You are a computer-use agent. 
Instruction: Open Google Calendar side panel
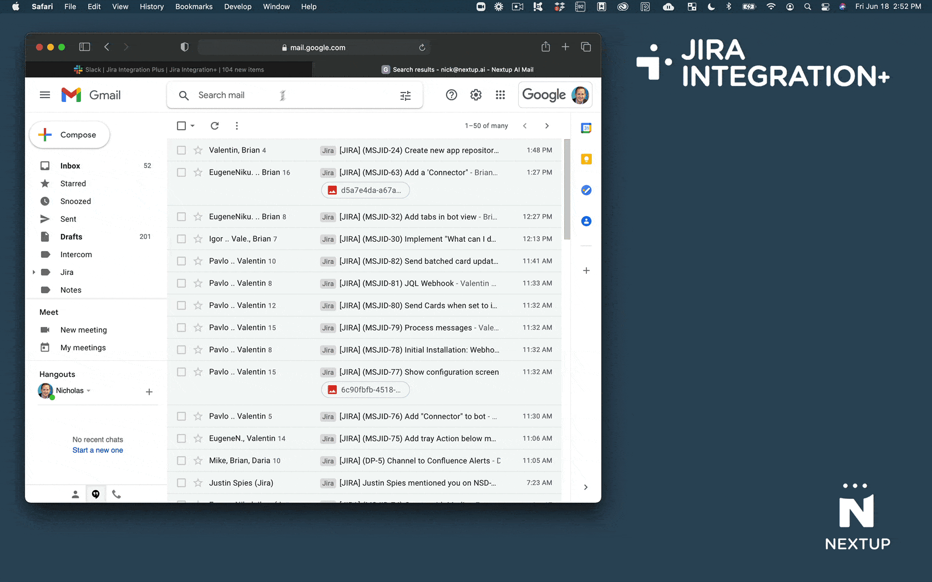tap(586, 128)
